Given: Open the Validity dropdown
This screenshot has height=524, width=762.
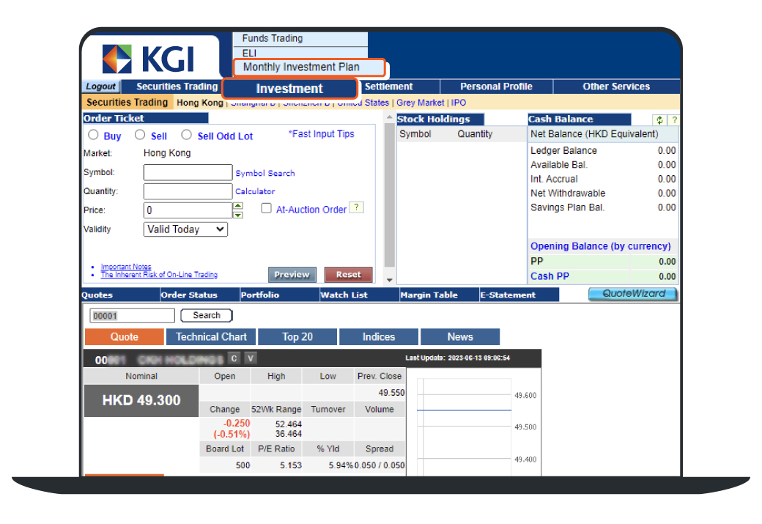Looking at the screenshot, I should (x=186, y=229).
